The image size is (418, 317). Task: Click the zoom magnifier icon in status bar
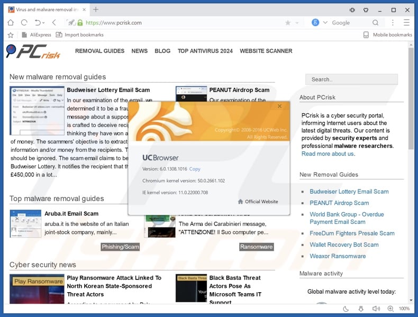point(390,309)
